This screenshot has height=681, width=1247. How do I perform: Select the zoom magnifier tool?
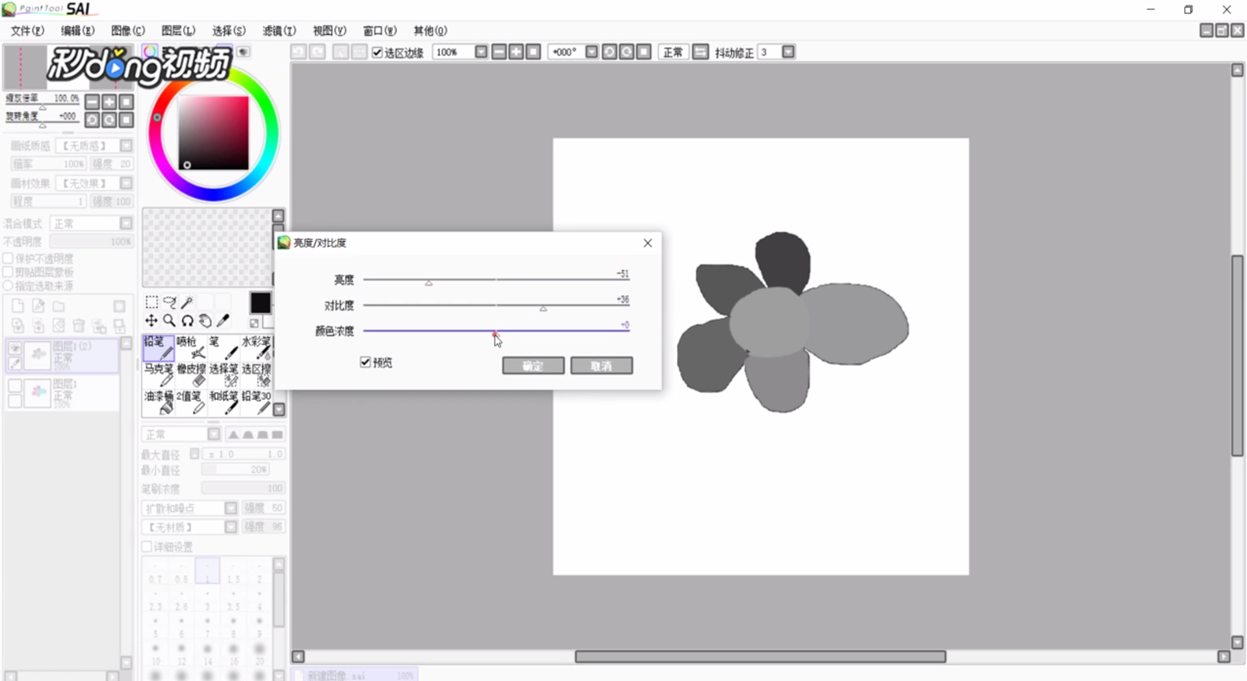click(170, 320)
